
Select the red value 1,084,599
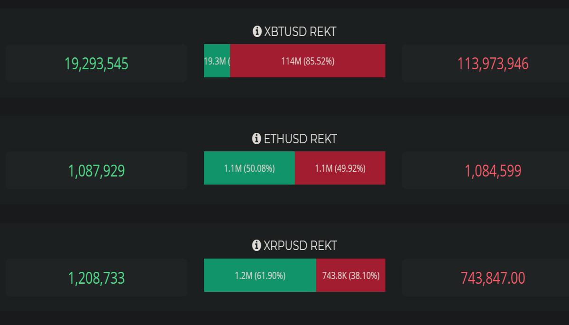click(493, 171)
